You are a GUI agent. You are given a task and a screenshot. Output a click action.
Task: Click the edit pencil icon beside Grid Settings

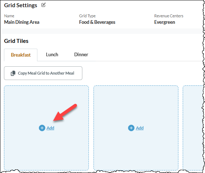click(x=44, y=5)
